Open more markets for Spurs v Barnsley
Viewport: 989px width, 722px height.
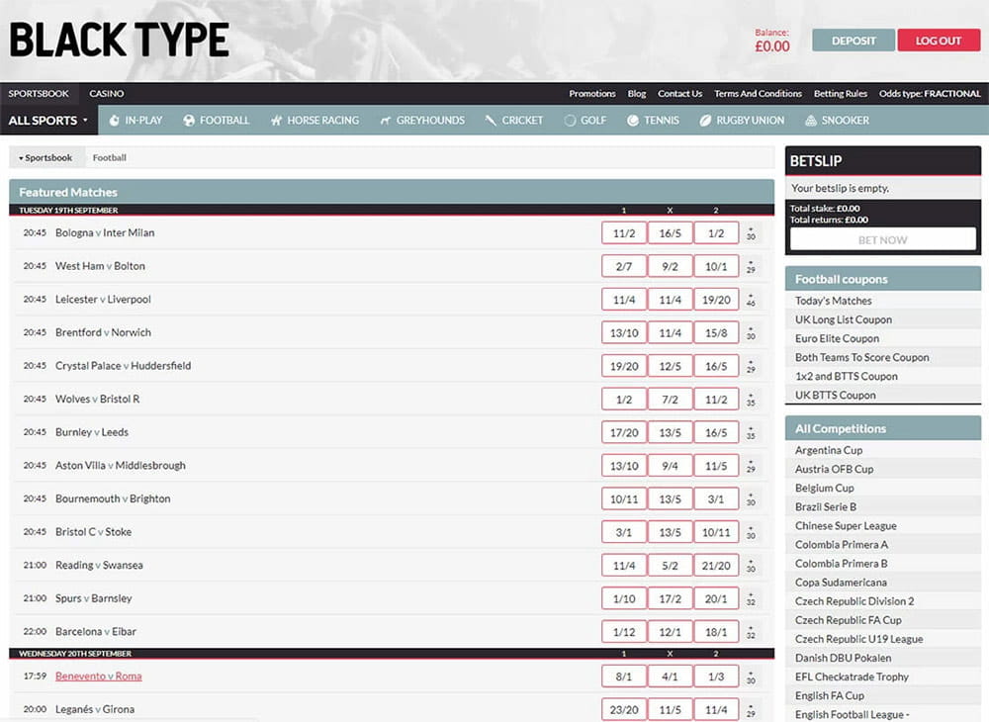point(751,599)
